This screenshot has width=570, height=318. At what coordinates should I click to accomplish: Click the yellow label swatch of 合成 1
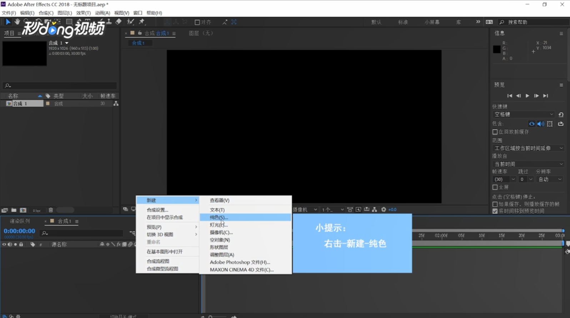(x=48, y=104)
